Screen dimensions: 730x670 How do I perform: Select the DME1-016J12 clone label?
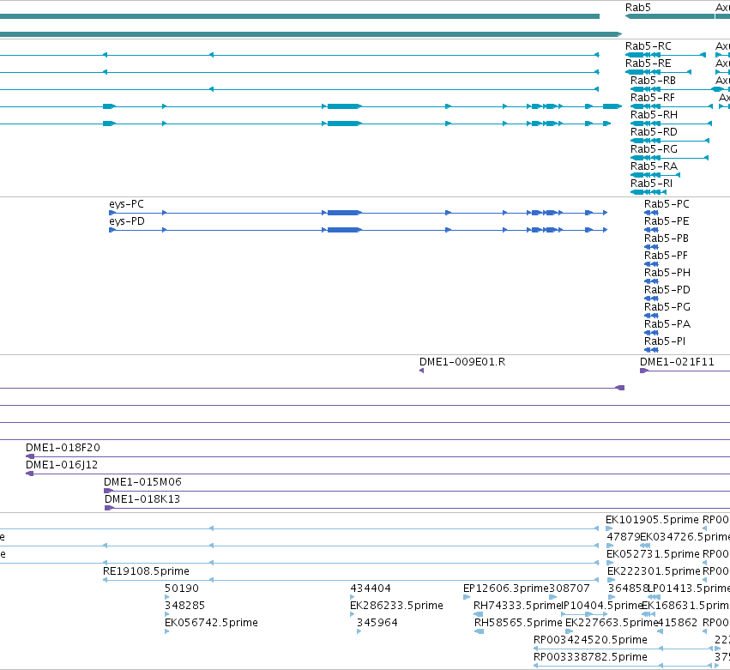(x=62, y=466)
